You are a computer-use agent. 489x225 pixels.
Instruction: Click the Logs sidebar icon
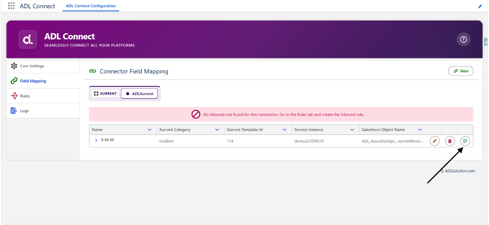[14, 111]
